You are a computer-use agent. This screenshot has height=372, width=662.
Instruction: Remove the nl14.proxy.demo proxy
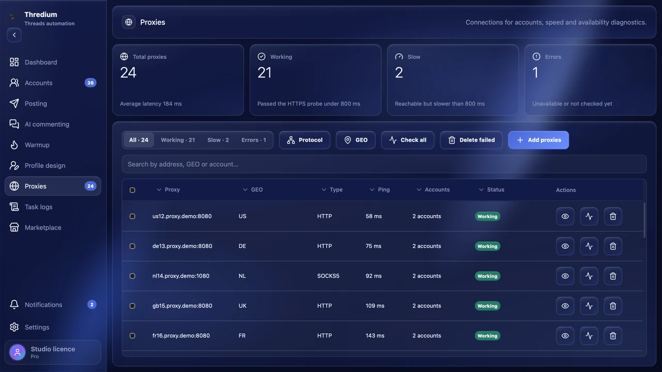coord(613,276)
